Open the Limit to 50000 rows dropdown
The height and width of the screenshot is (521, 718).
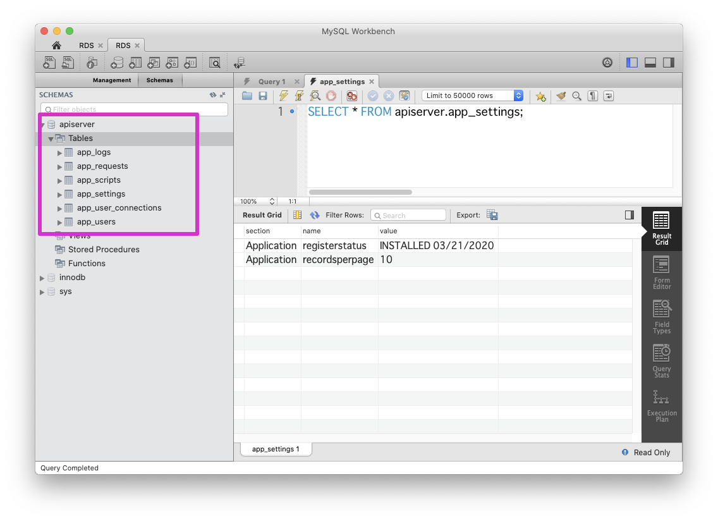[472, 95]
